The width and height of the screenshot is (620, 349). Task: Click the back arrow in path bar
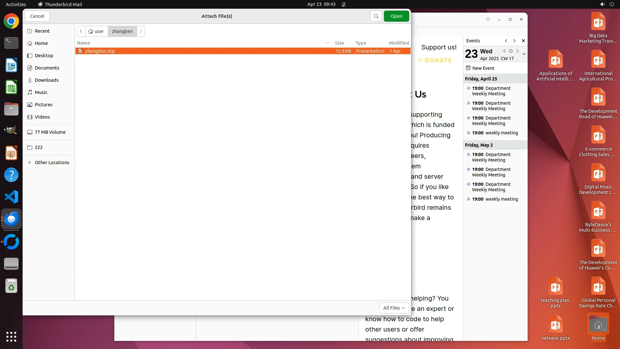(x=81, y=31)
